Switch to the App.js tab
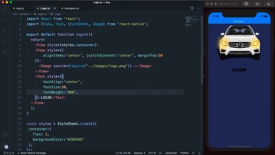This screenshot has width=275, height=155. coord(18,8)
